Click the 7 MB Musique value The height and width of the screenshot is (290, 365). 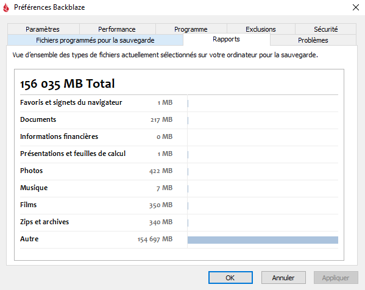click(x=165, y=188)
